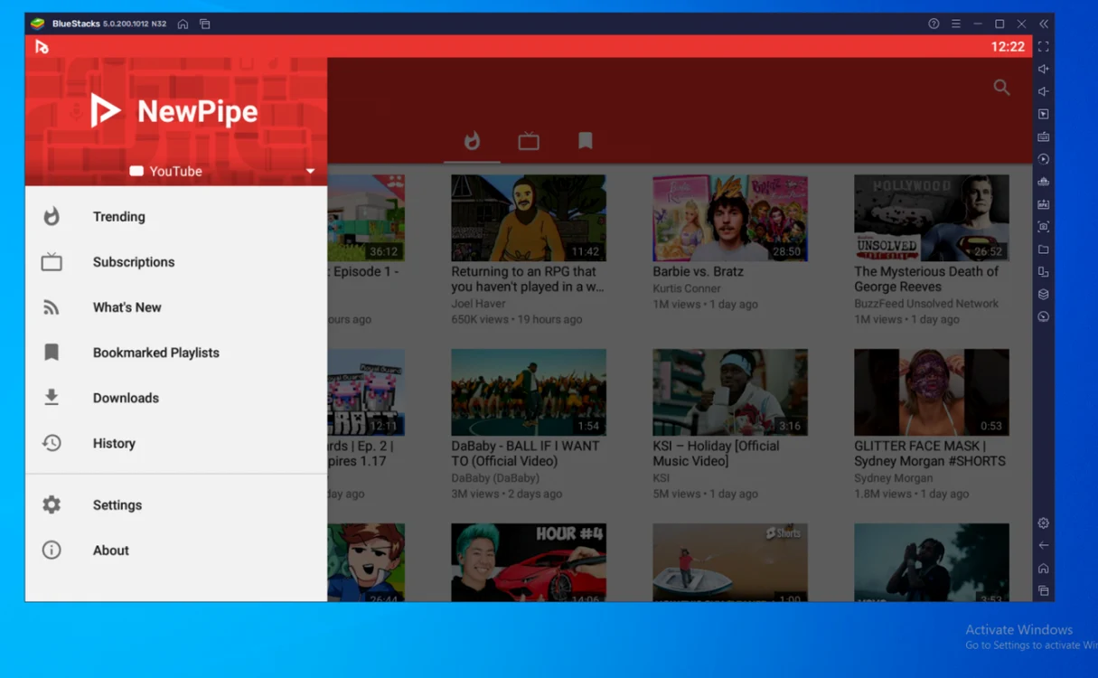
Task: Click BlueStacks home icon in title bar
Action: [x=183, y=24]
